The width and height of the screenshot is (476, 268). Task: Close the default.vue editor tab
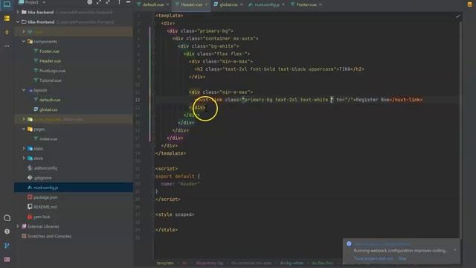click(167, 4)
